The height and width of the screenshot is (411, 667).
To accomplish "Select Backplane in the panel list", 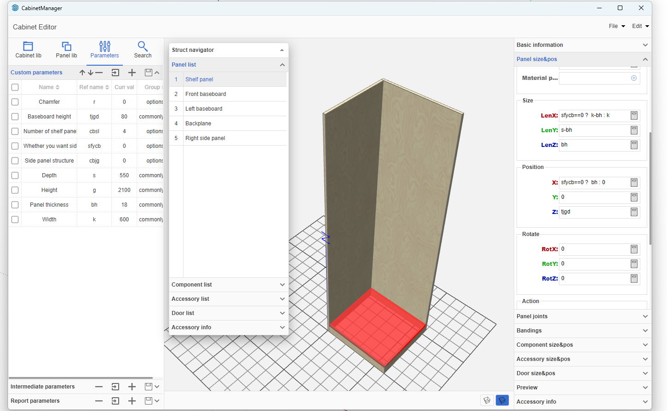I will [x=198, y=124].
